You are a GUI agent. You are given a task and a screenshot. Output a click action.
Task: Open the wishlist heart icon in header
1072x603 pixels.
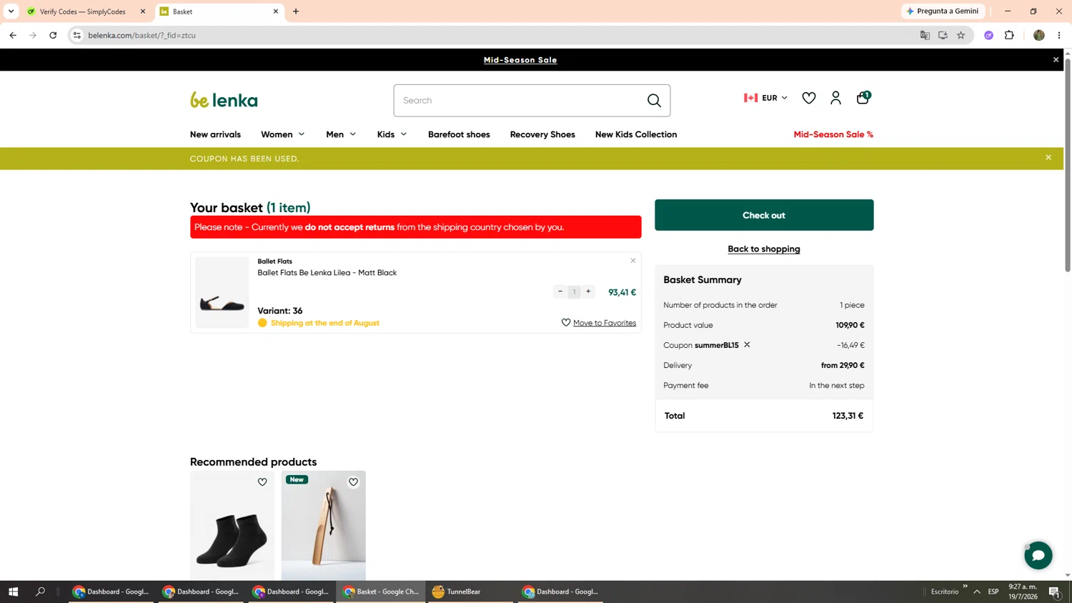[x=808, y=98]
